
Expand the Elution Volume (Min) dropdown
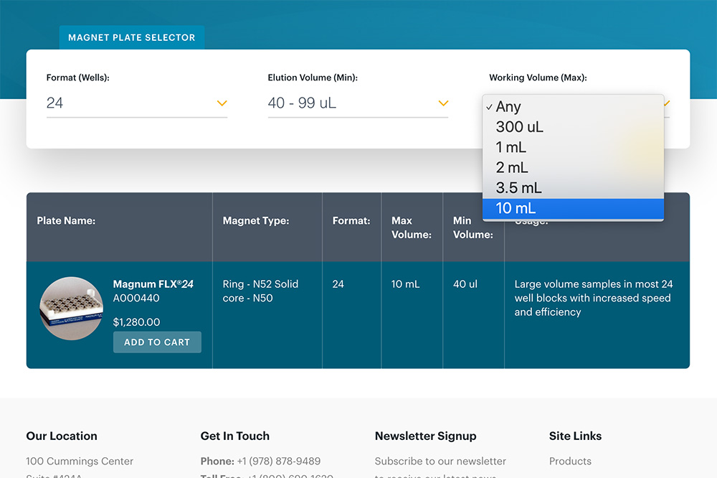[357, 103]
